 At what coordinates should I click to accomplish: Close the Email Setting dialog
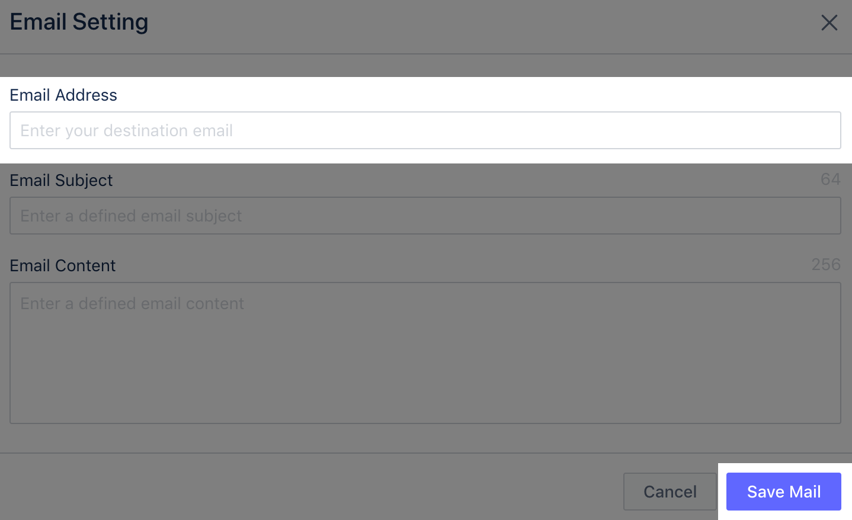coord(829,23)
